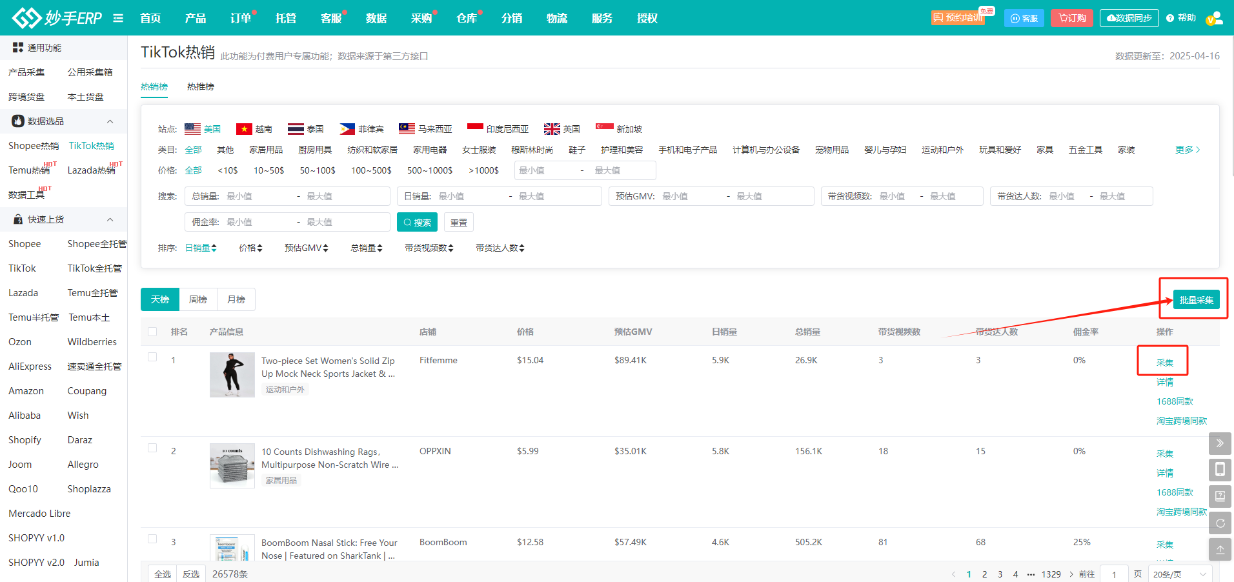Image resolution: width=1234 pixels, height=582 pixels.
Task: Go to page 2 in pagination
Action: tap(984, 574)
